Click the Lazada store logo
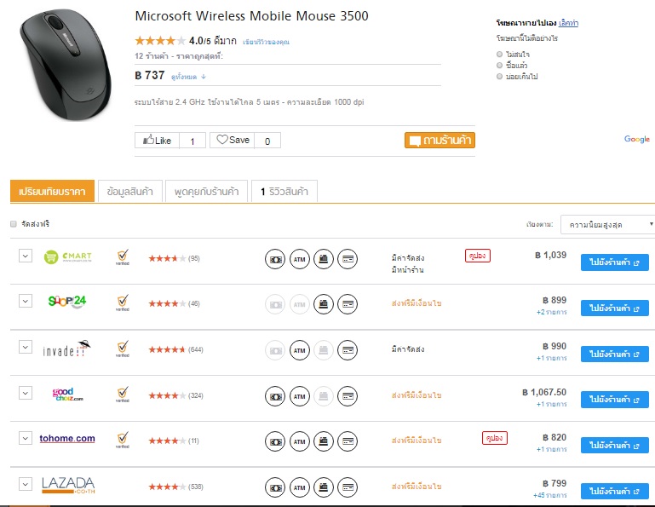 (68, 485)
